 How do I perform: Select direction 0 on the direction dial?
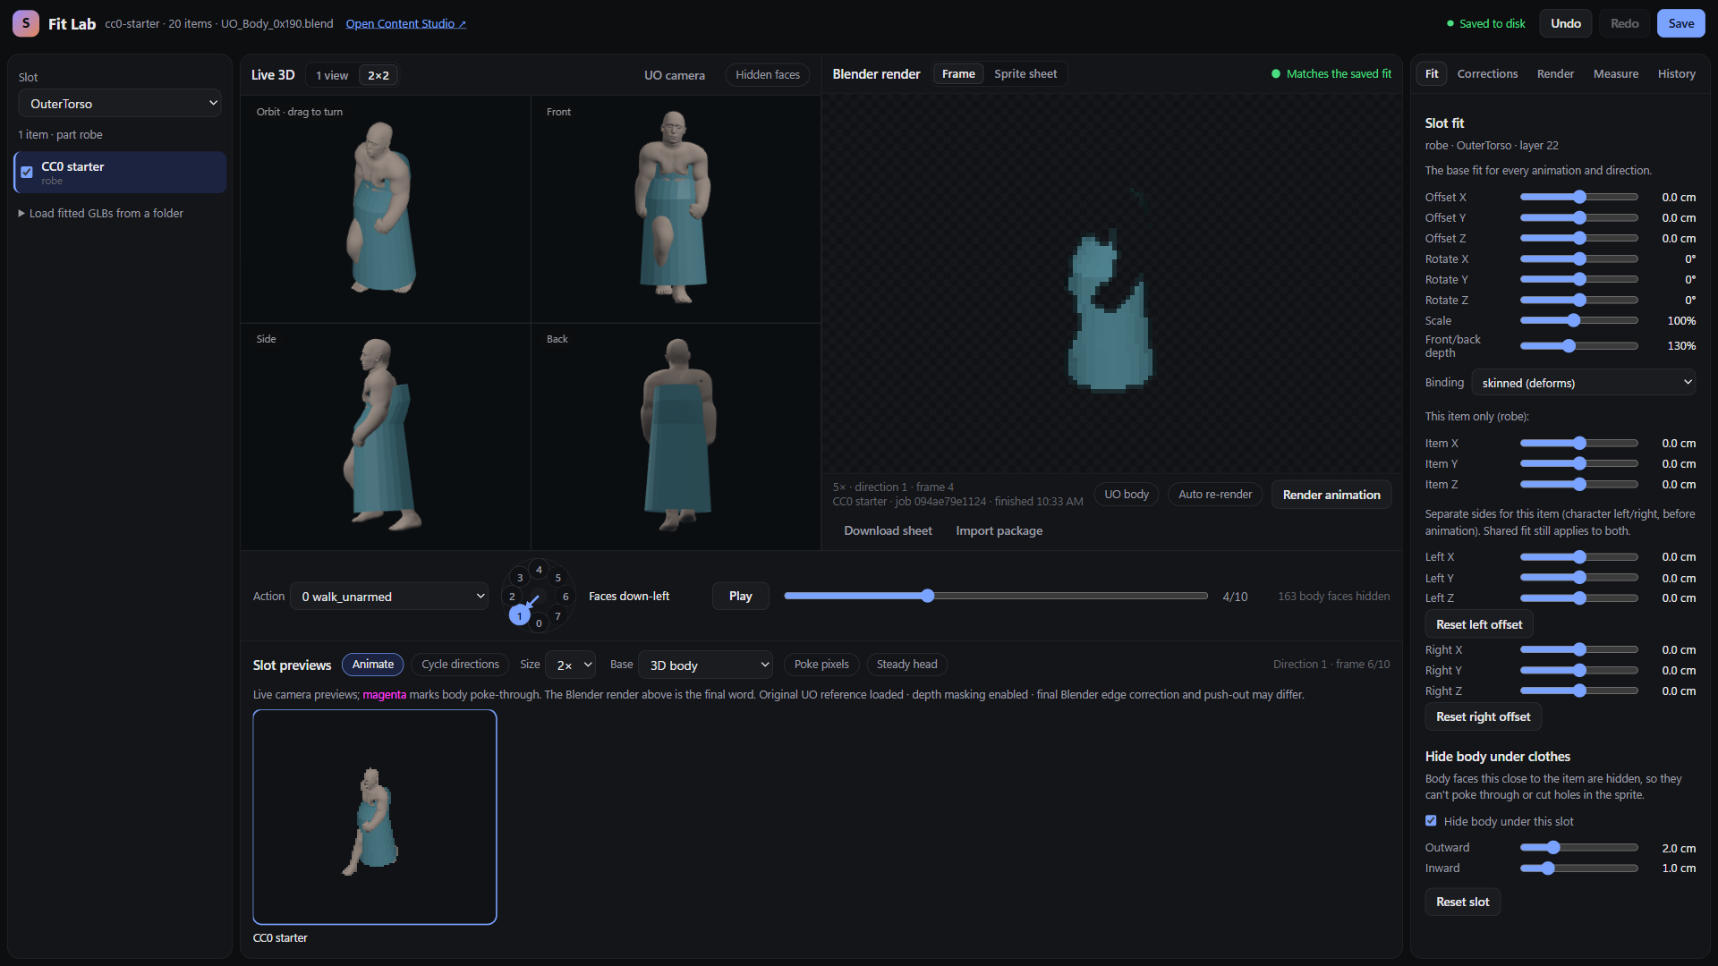[x=539, y=623]
